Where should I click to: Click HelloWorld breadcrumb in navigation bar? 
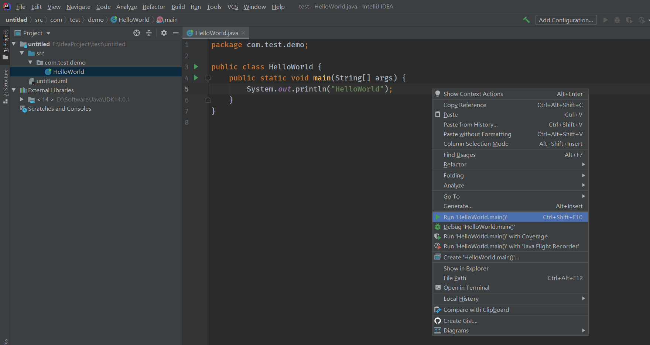click(x=130, y=20)
